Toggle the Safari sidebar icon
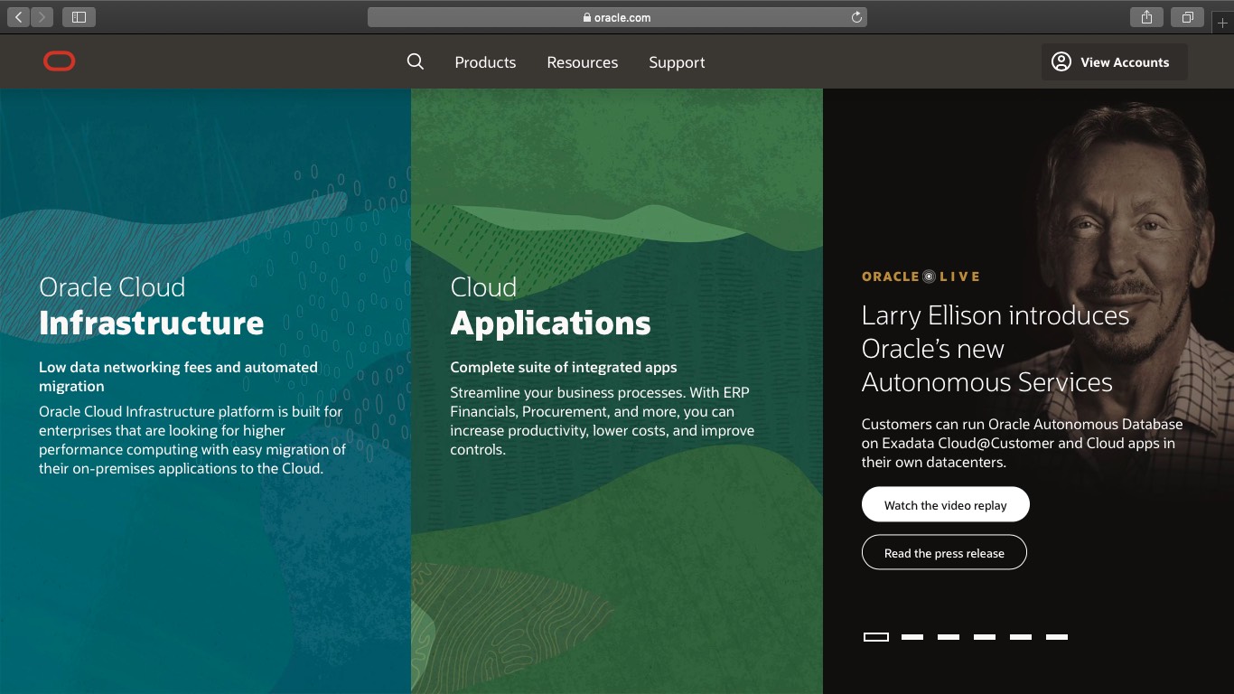This screenshot has height=694, width=1234. [79, 17]
